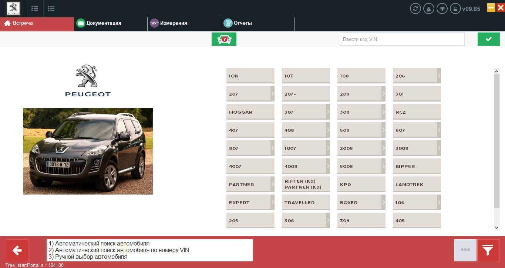Expand the 807 model variants

pos(272,148)
